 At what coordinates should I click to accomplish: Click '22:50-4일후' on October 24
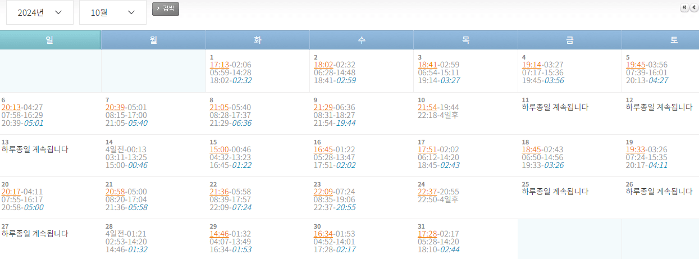pos(438,200)
